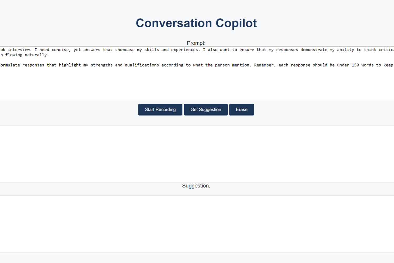Click the "Suggestion:" label
This screenshot has height=263, width=394.
tap(196, 186)
